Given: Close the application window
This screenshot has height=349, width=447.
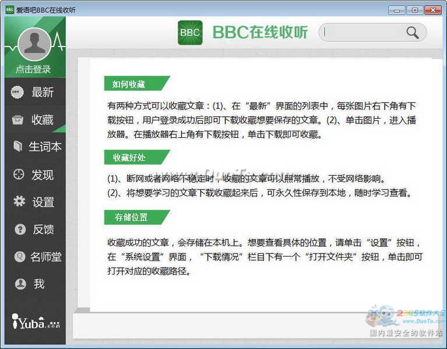Looking at the screenshot, I should (433, 10).
